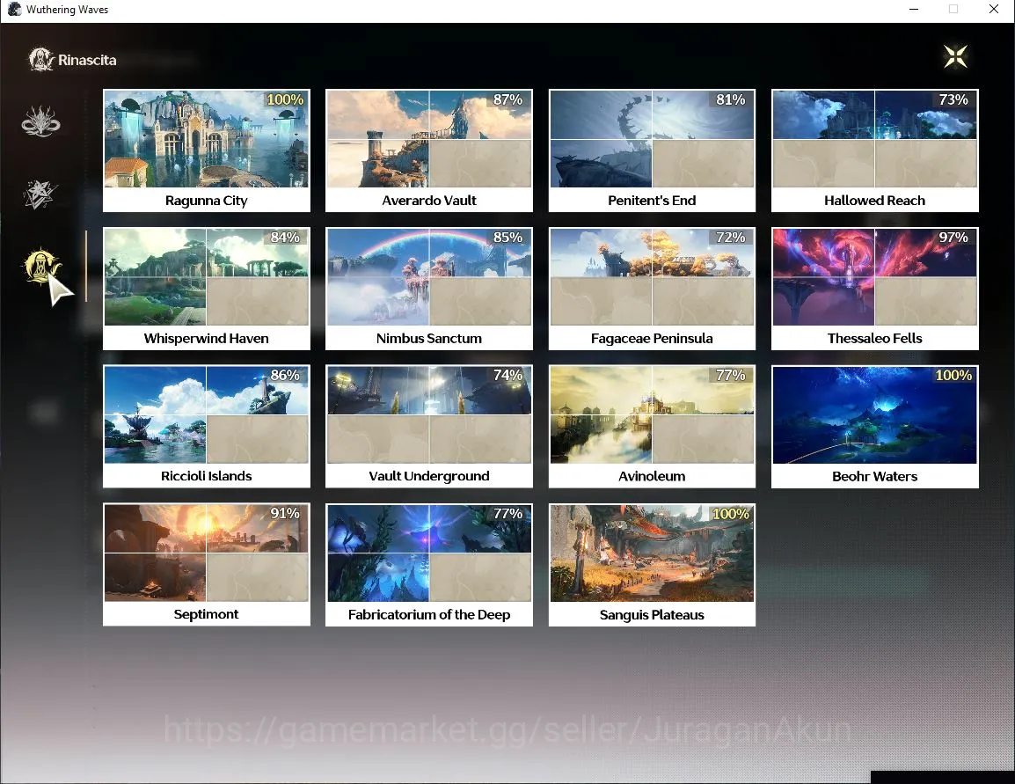The image size is (1015, 784).
Task: Click the Rinascita emblem icon in the header
Action: coord(40,60)
